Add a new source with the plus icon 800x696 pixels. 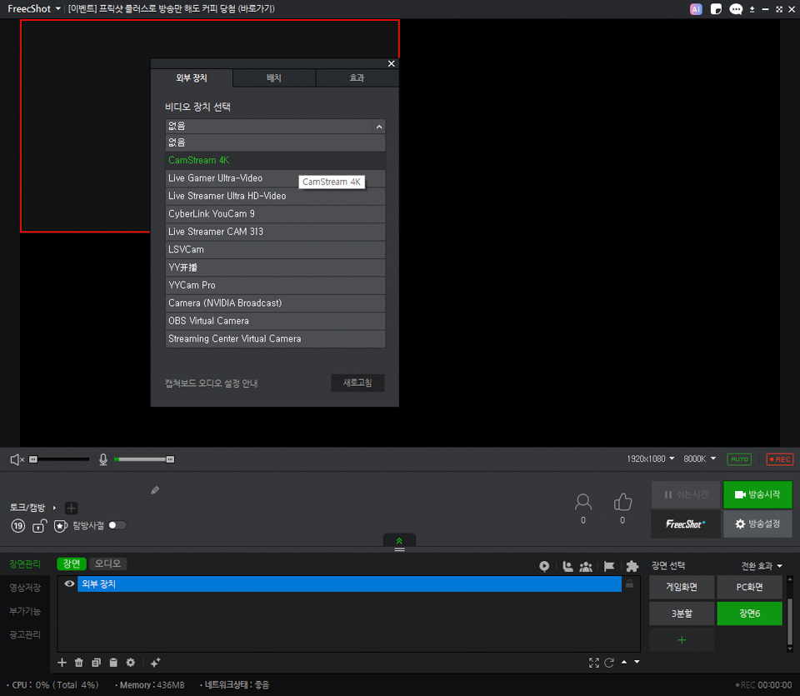point(62,663)
